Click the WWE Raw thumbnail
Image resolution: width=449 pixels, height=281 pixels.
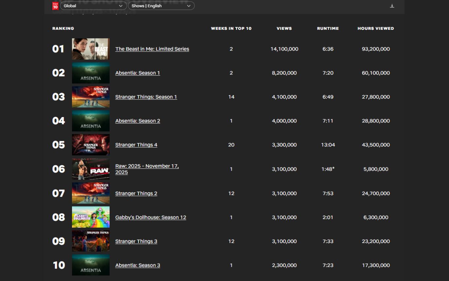[x=91, y=169]
